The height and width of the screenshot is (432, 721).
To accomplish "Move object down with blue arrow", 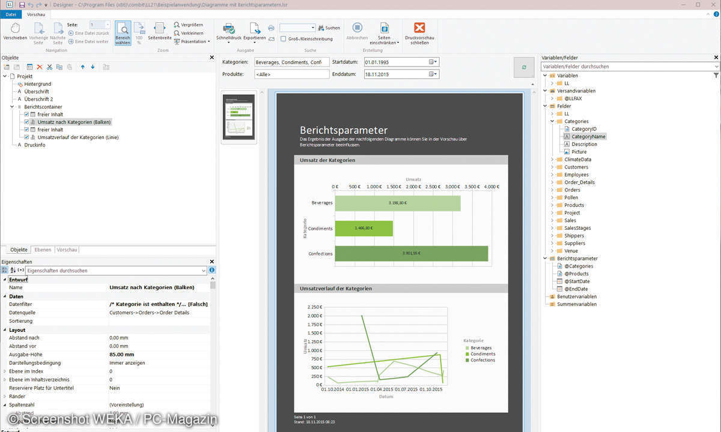I will click(93, 67).
